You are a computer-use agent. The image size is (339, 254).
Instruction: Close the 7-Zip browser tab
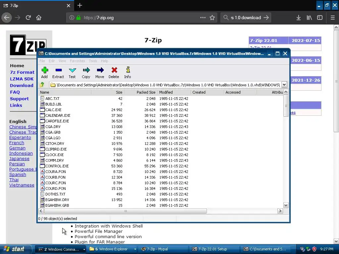pyautogui.click(x=68, y=6)
